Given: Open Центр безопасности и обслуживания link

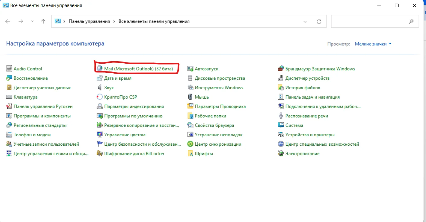Looking at the screenshot, I should [143, 144].
